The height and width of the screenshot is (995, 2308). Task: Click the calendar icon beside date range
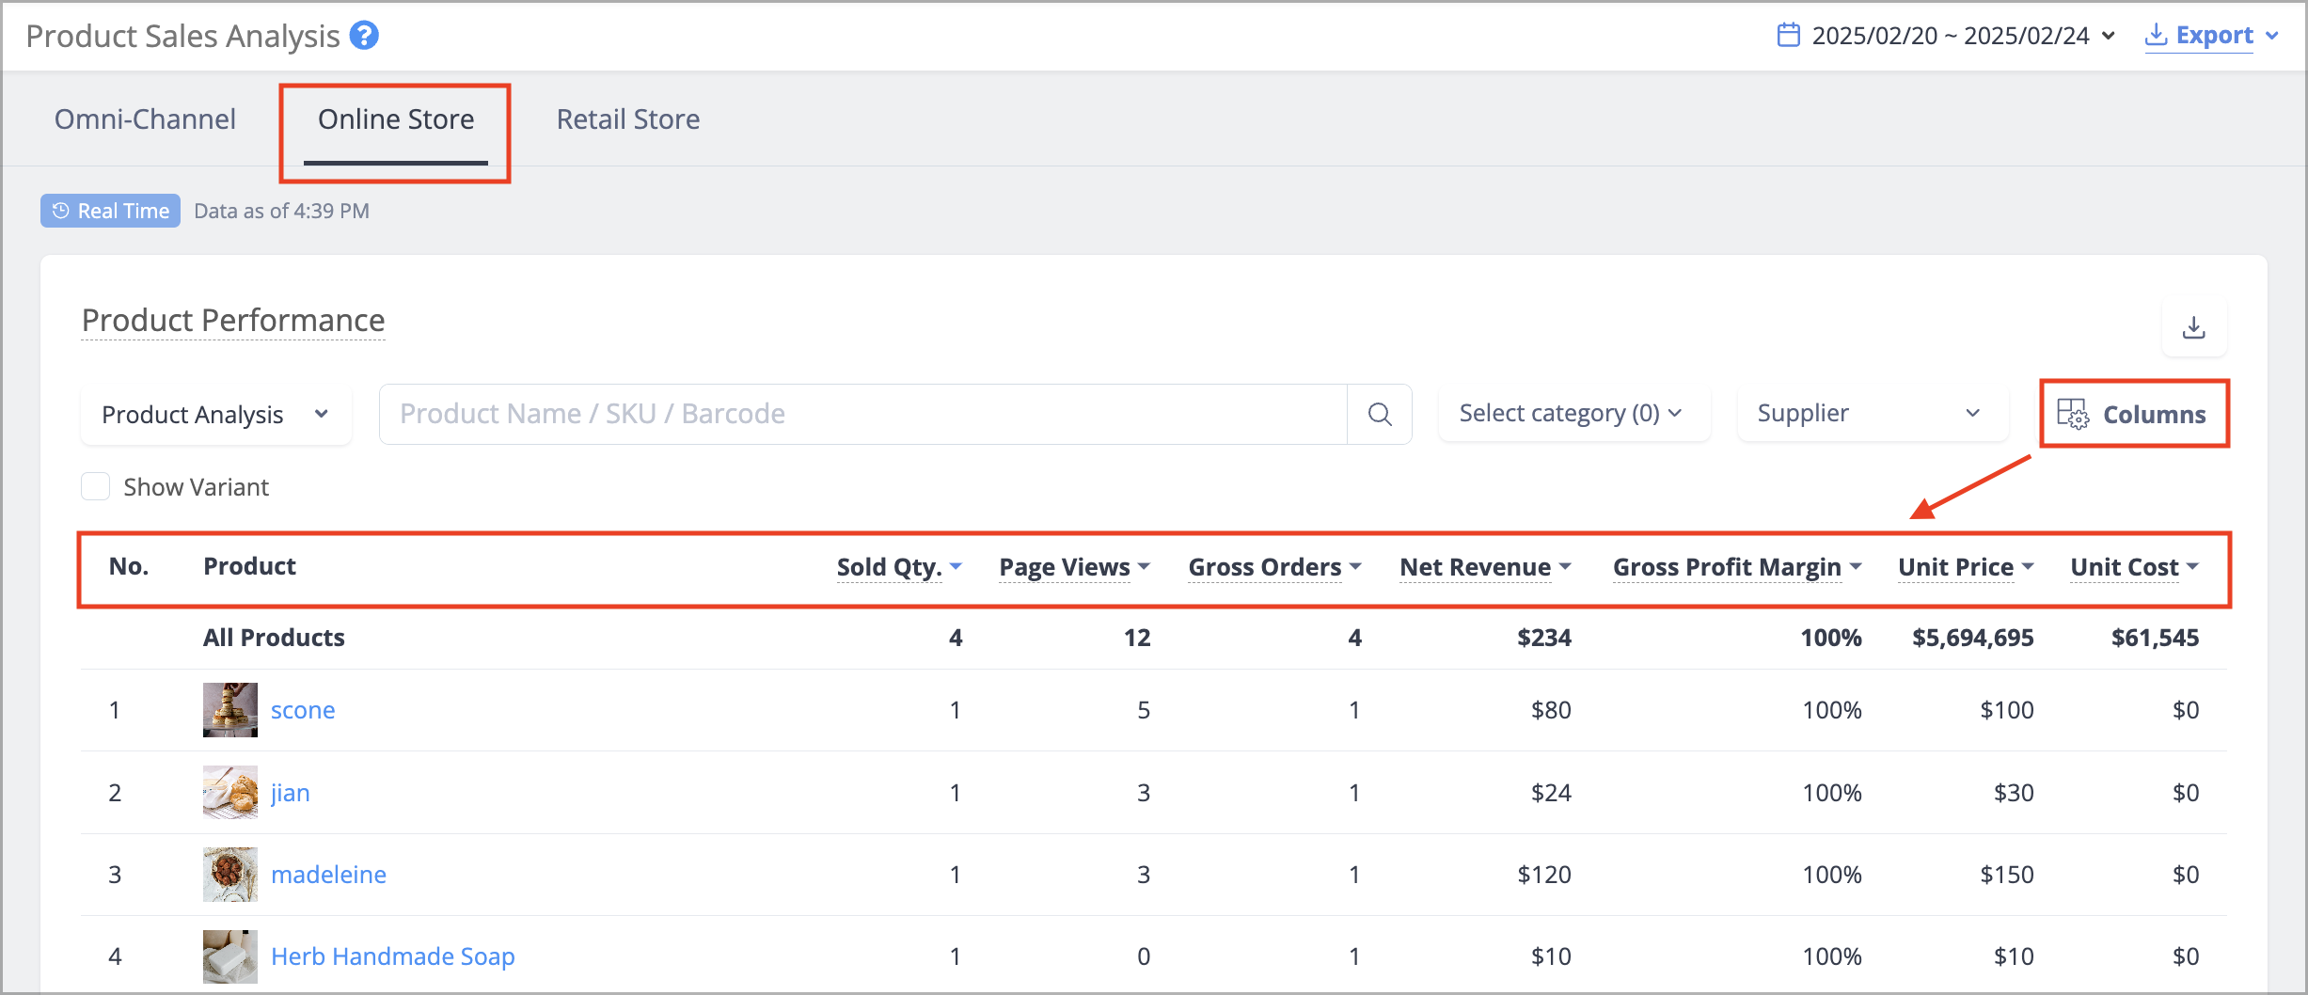(1788, 36)
